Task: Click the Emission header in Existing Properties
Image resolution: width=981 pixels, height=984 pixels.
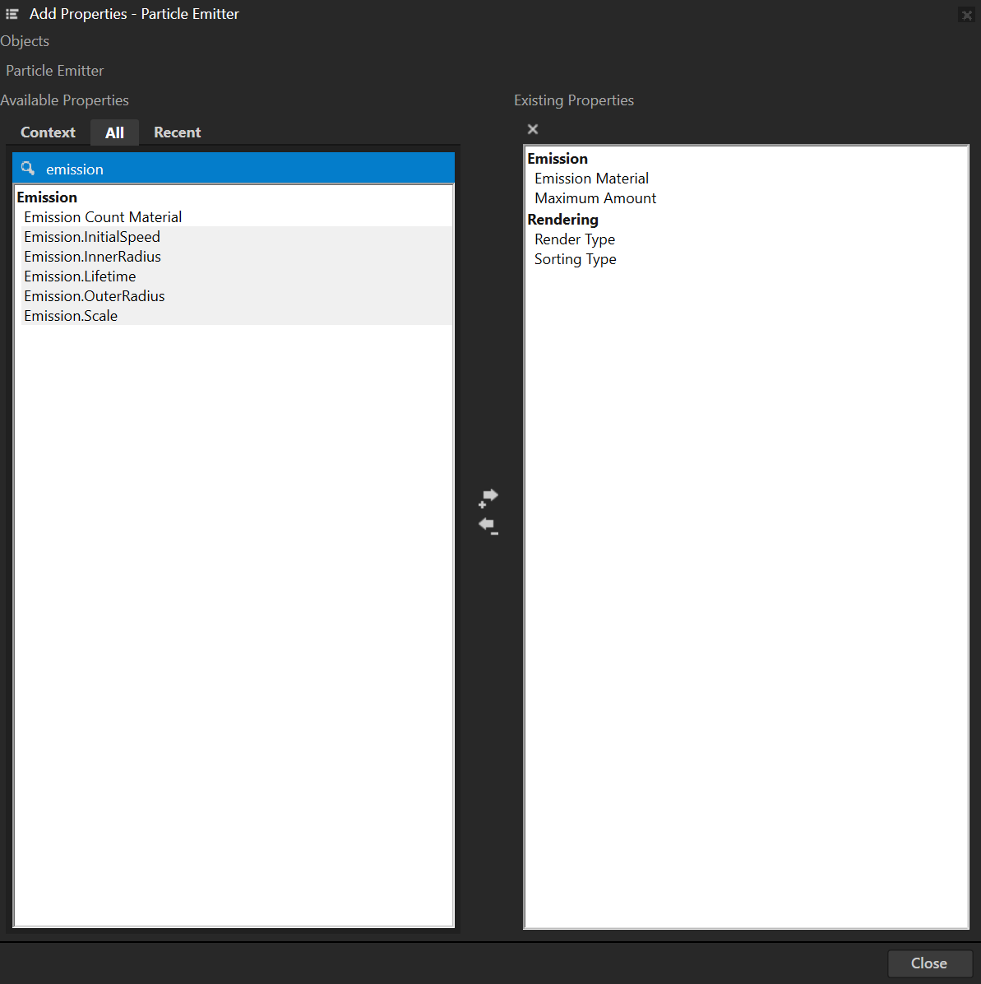Action: (558, 159)
